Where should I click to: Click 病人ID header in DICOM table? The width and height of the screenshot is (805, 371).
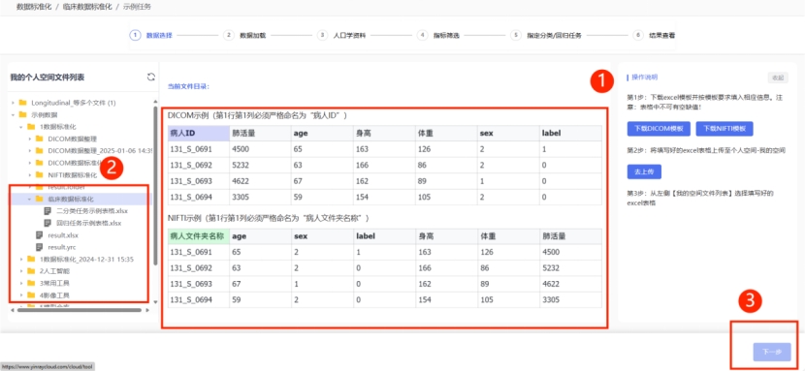pos(198,133)
